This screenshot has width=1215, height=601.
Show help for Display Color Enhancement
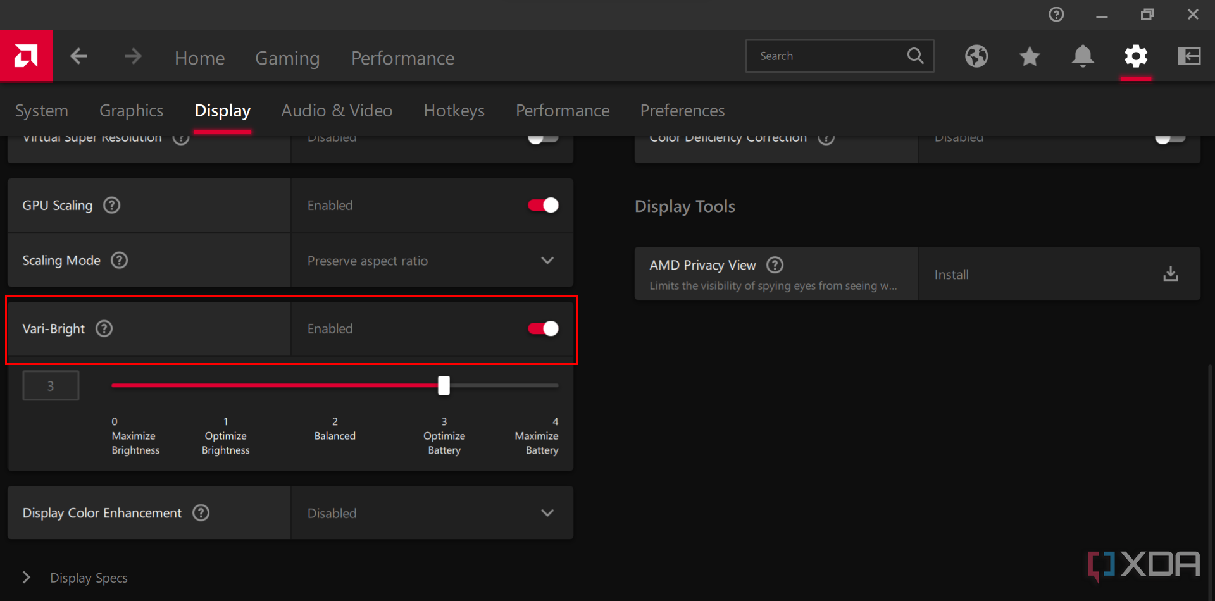click(x=201, y=512)
